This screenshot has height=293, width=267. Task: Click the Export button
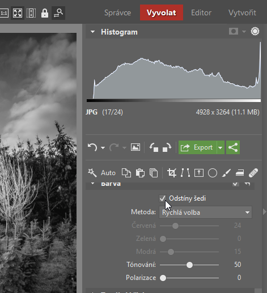(198, 147)
